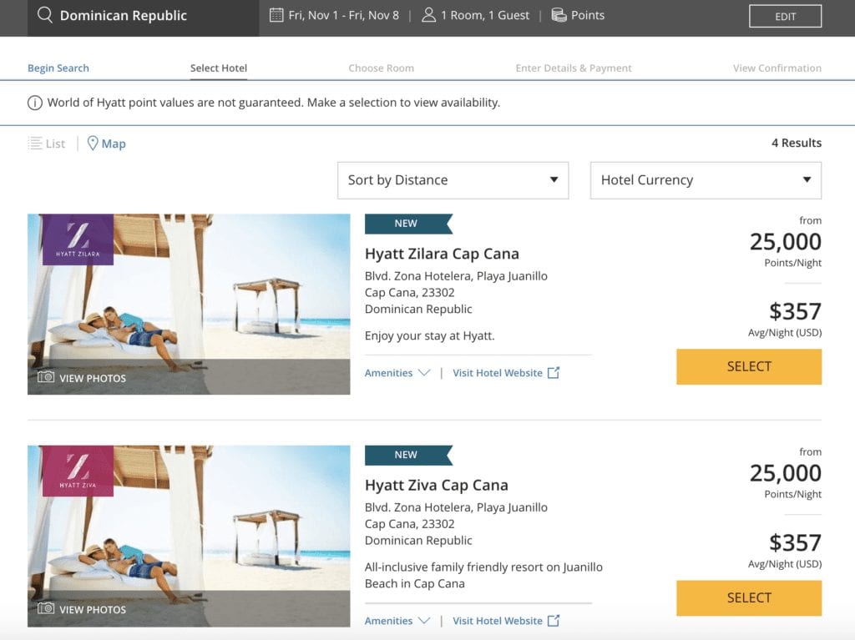Screen dimensions: 855x640
Task: Click the info circle icon
Action: 35,103
